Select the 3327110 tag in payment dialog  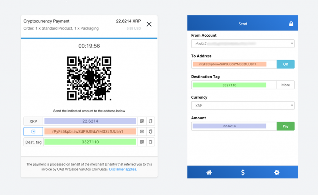coord(90,142)
